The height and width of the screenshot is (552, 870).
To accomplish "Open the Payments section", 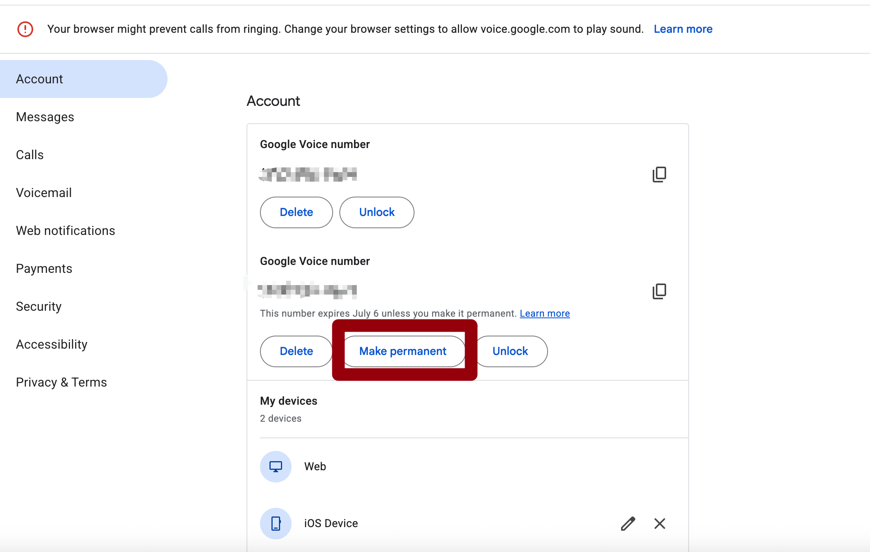I will 44,269.
